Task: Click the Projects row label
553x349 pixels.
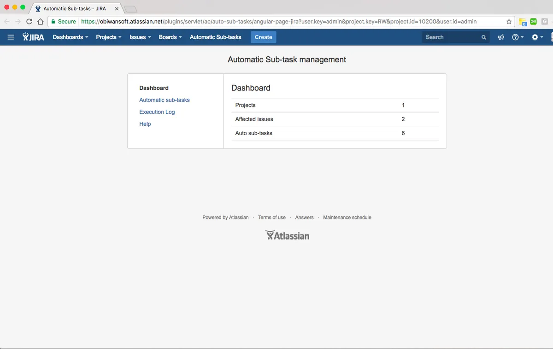Action: (245, 105)
